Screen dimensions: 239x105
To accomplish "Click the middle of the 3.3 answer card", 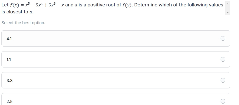I will click(x=116, y=80).
